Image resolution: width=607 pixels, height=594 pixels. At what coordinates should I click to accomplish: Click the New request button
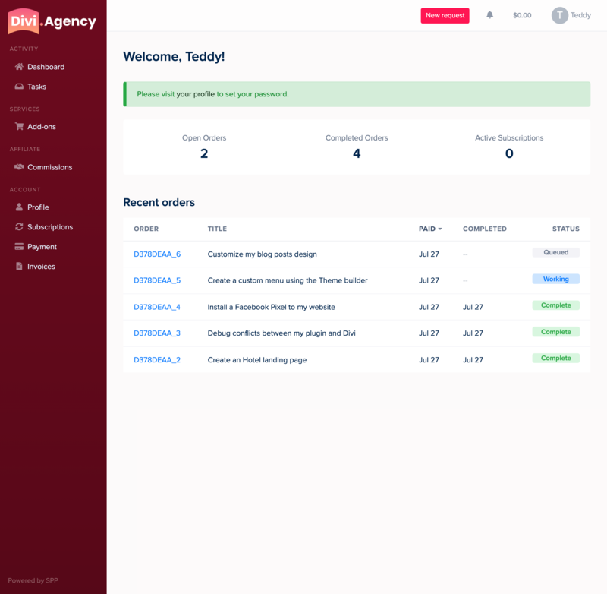tap(445, 15)
